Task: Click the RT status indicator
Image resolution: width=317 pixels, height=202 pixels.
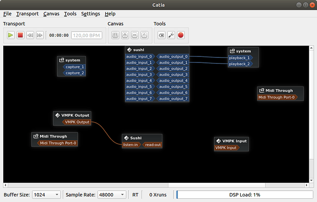Action: coord(135,195)
